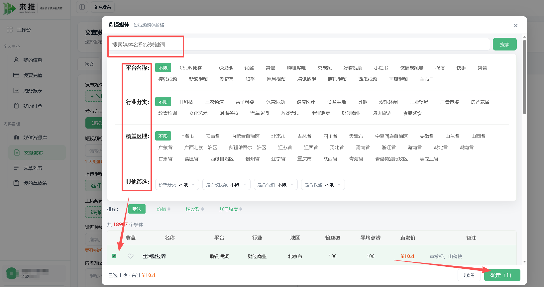Select the 上海市 region filter
The image size is (544, 287).
187,136
